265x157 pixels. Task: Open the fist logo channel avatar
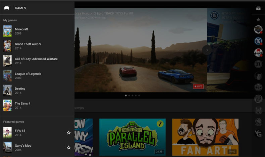pos(258,99)
